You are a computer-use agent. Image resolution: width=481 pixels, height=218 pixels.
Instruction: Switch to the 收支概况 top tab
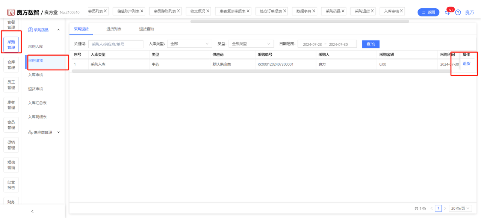tap(198, 11)
